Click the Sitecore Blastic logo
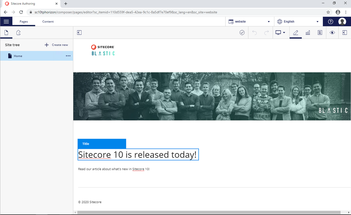 [x=103, y=50]
